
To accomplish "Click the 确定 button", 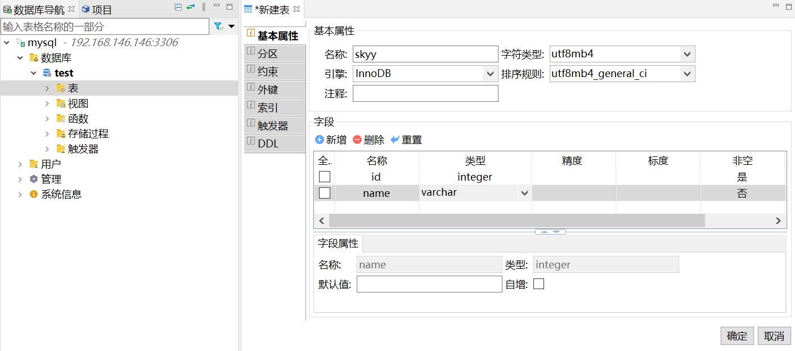I will tap(737, 336).
